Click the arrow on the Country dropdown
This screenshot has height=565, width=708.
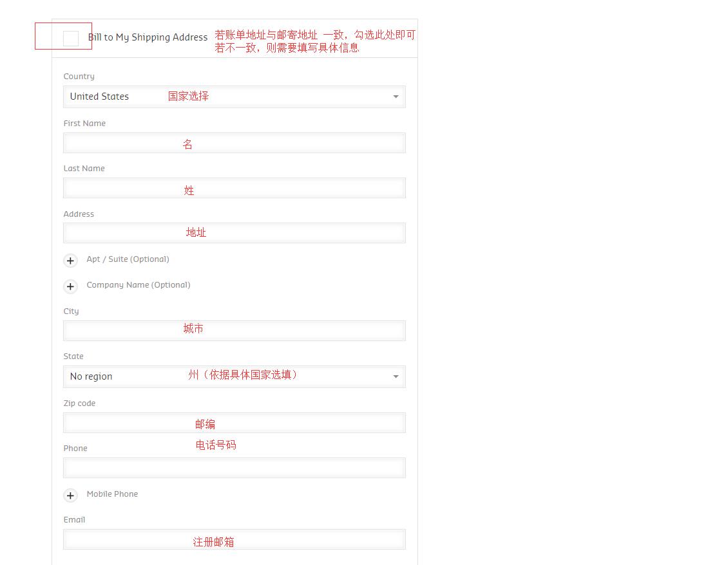click(x=396, y=97)
